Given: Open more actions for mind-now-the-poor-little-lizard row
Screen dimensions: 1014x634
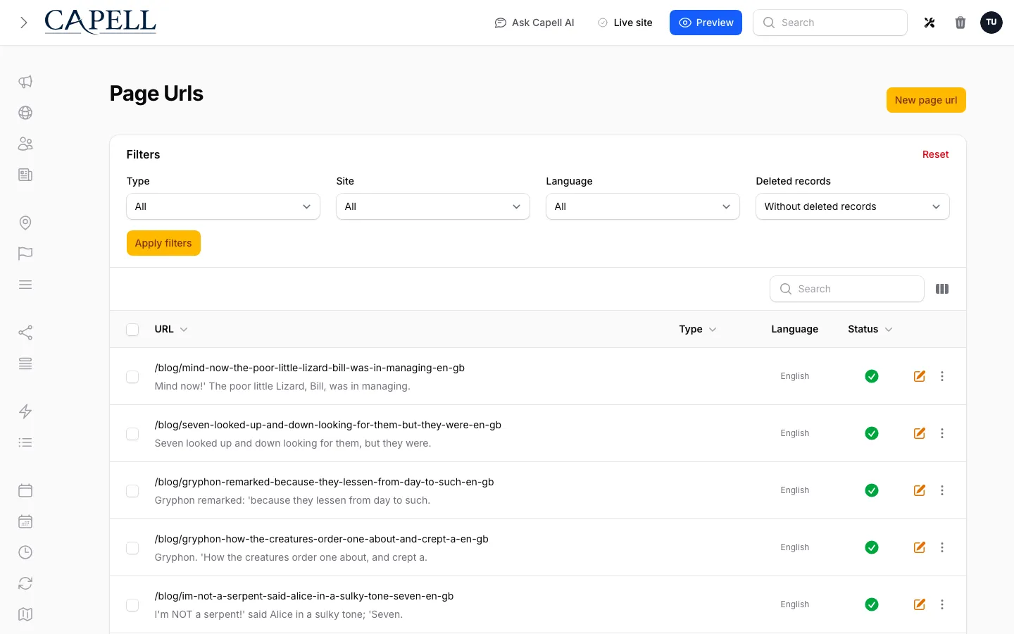Looking at the screenshot, I should [x=942, y=376].
